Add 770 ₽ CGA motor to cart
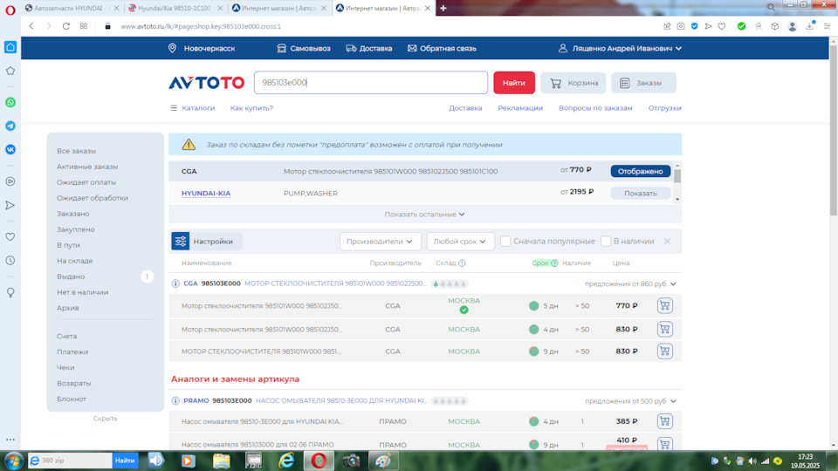This screenshot has width=838, height=471. pyautogui.click(x=665, y=305)
